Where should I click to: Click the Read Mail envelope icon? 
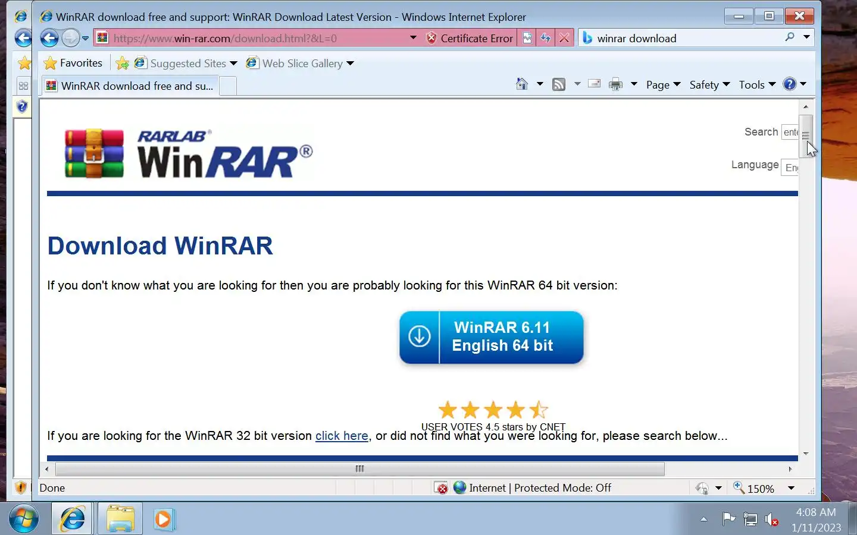tap(594, 84)
